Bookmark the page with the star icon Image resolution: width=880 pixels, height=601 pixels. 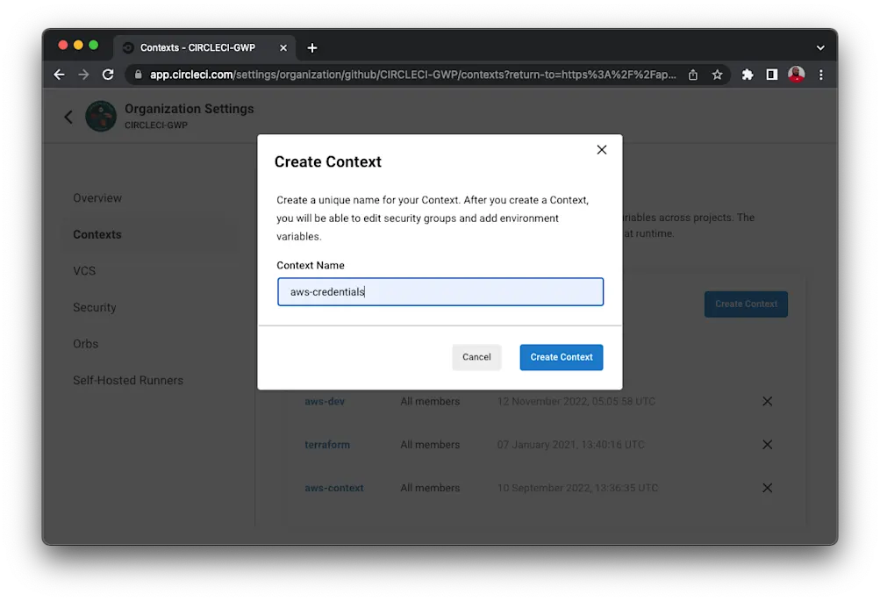[x=718, y=75]
